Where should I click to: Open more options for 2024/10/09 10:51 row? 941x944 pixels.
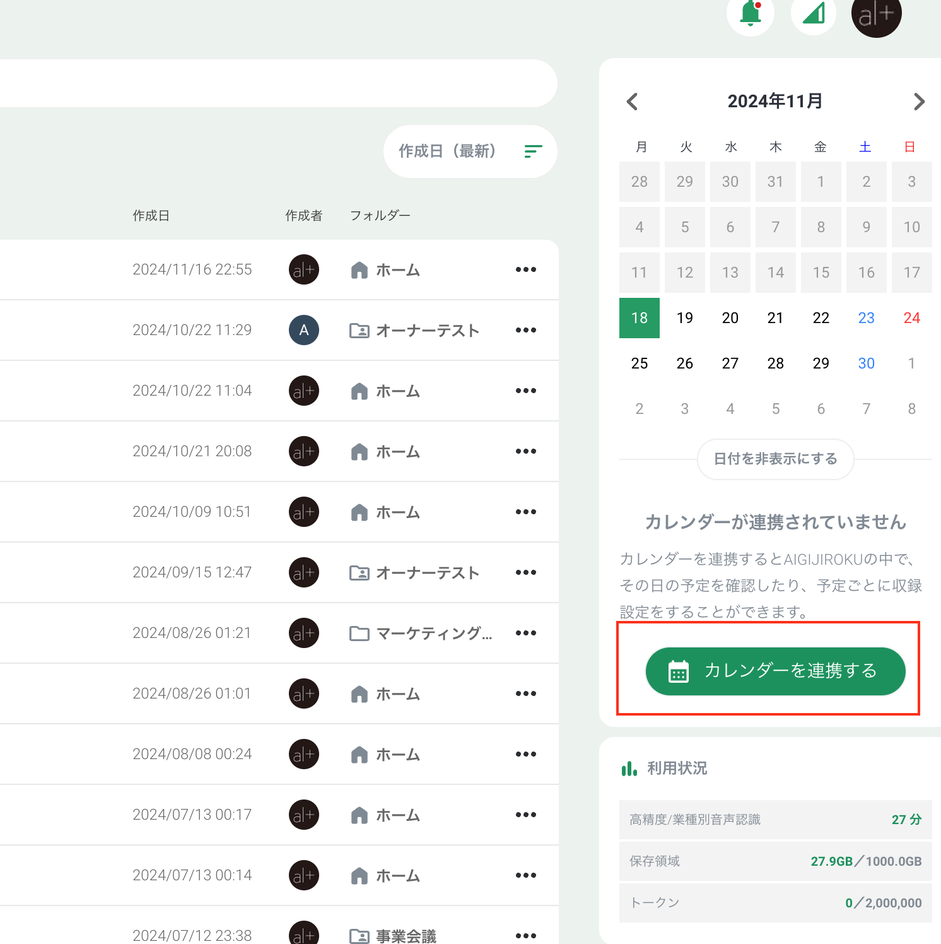click(x=526, y=512)
